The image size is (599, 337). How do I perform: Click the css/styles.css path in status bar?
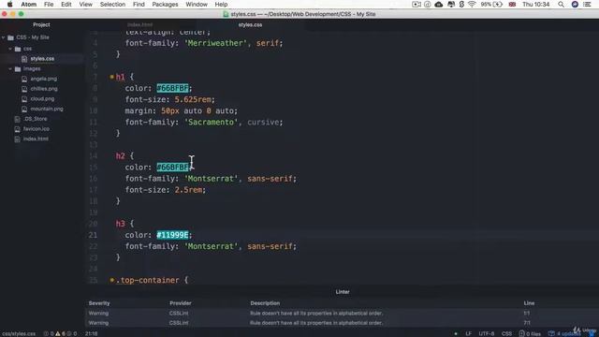pyautogui.click(x=19, y=333)
